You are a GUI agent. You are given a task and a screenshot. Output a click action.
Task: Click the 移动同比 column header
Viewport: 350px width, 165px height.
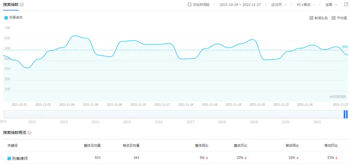[x=292, y=146]
